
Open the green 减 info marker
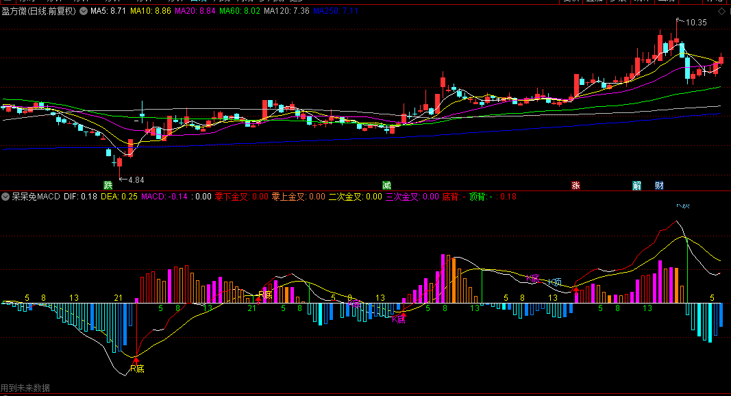tap(386, 186)
